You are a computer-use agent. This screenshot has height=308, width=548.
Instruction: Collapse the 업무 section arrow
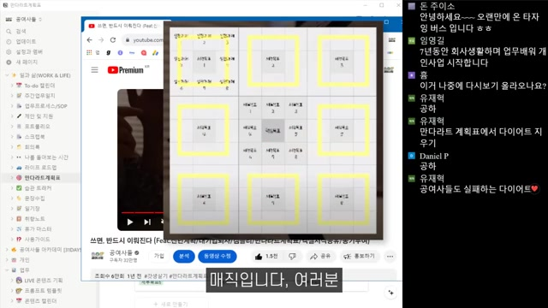pyautogui.click(x=7, y=270)
